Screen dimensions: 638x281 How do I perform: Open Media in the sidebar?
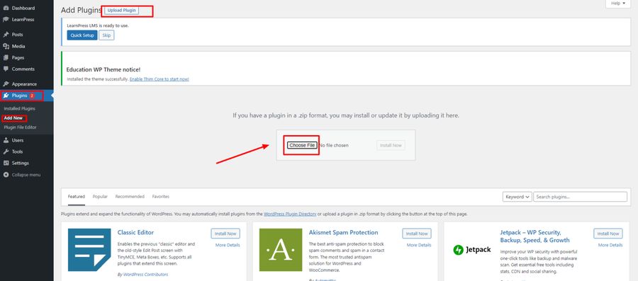tap(18, 46)
